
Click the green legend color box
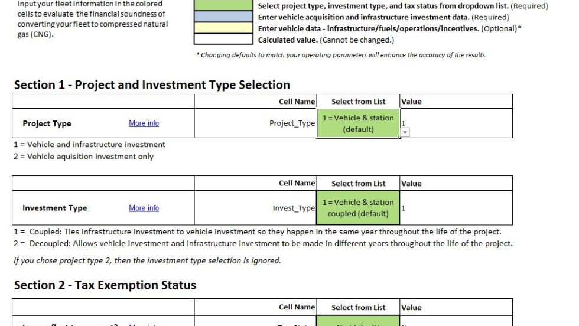point(224,6)
